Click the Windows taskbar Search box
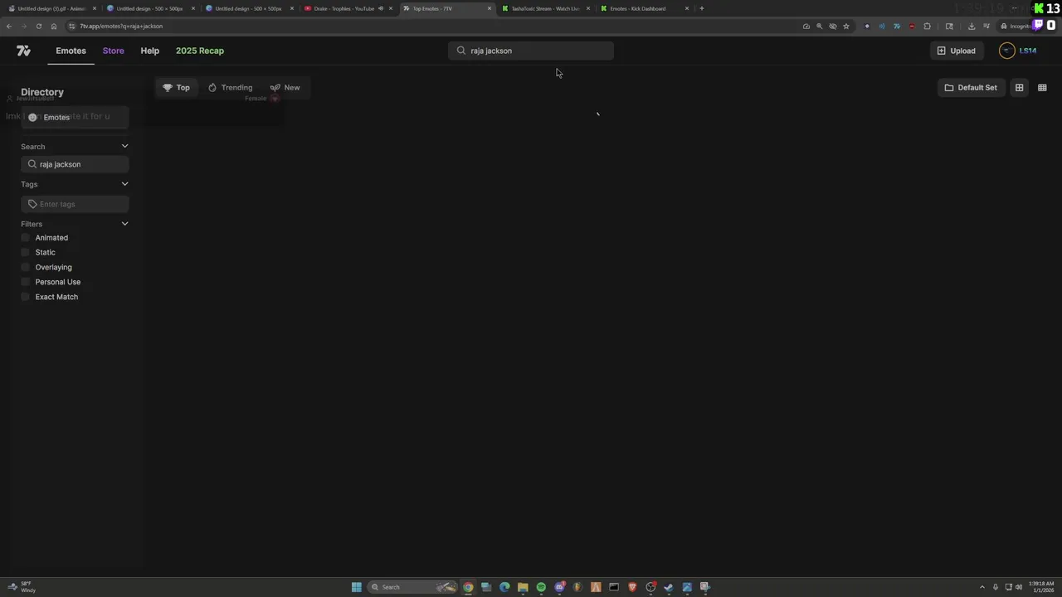 point(412,587)
